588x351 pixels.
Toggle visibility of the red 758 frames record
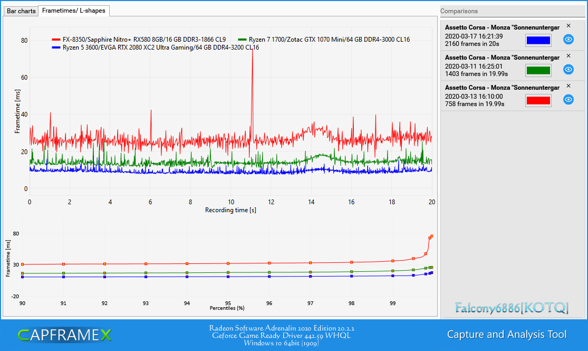pyautogui.click(x=568, y=99)
